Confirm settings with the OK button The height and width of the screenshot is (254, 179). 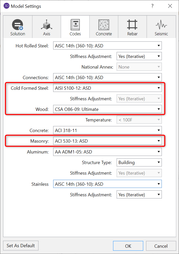pos(128,246)
